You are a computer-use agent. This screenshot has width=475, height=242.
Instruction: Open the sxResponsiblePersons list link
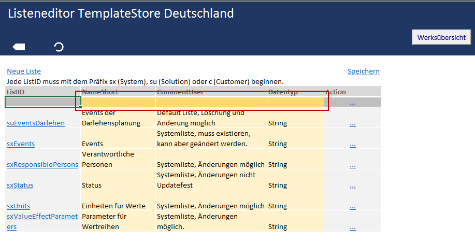pos(42,164)
